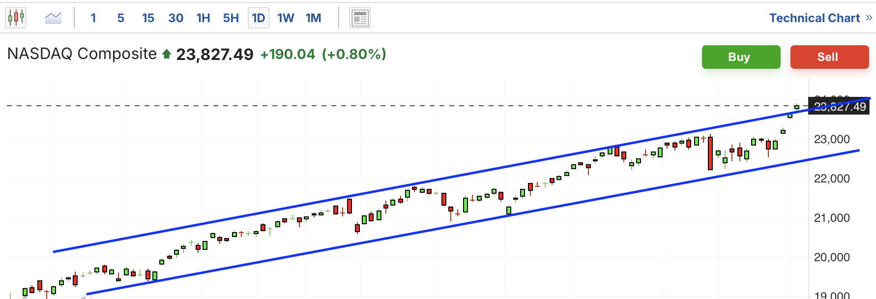Select the 1 minute interval
This screenshot has height=299, width=876.
(93, 18)
